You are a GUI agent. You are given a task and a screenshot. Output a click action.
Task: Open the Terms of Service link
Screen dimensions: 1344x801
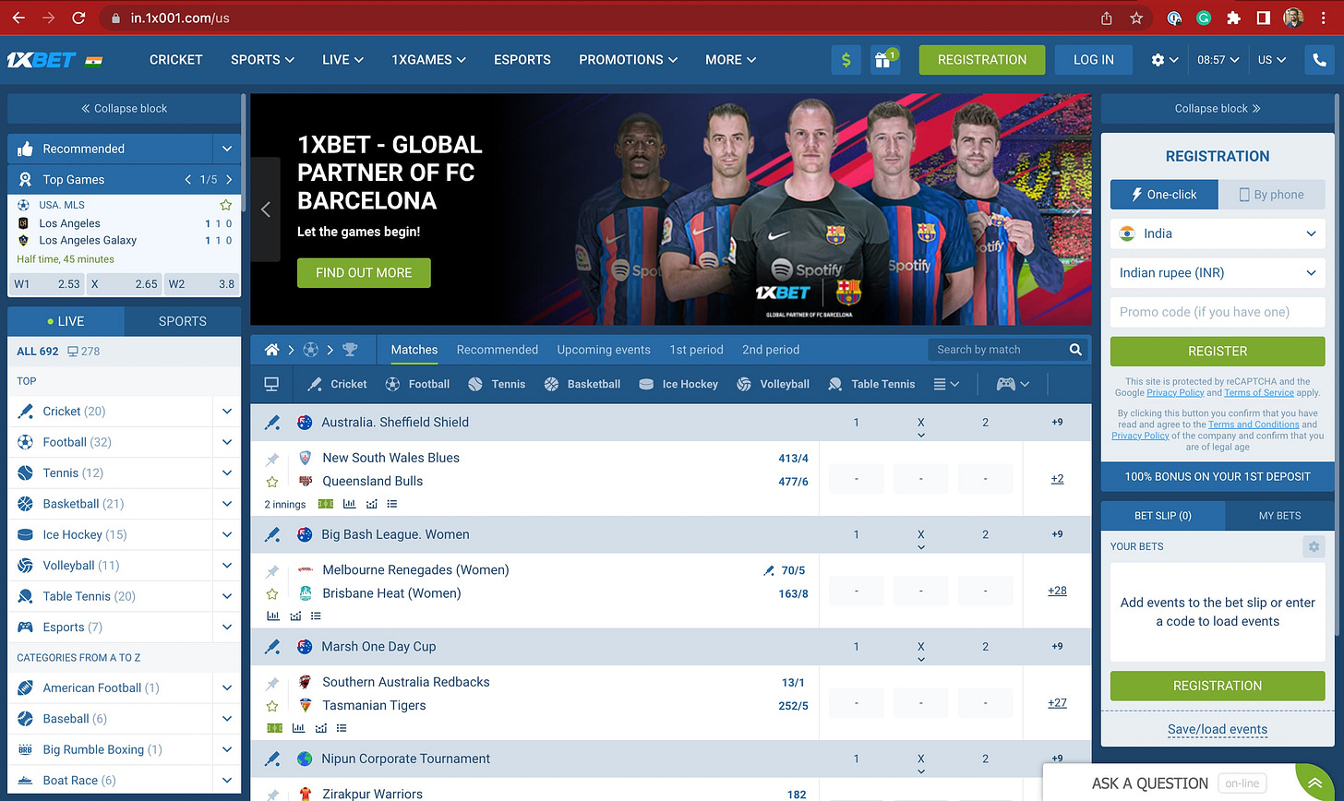pyautogui.click(x=1258, y=392)
